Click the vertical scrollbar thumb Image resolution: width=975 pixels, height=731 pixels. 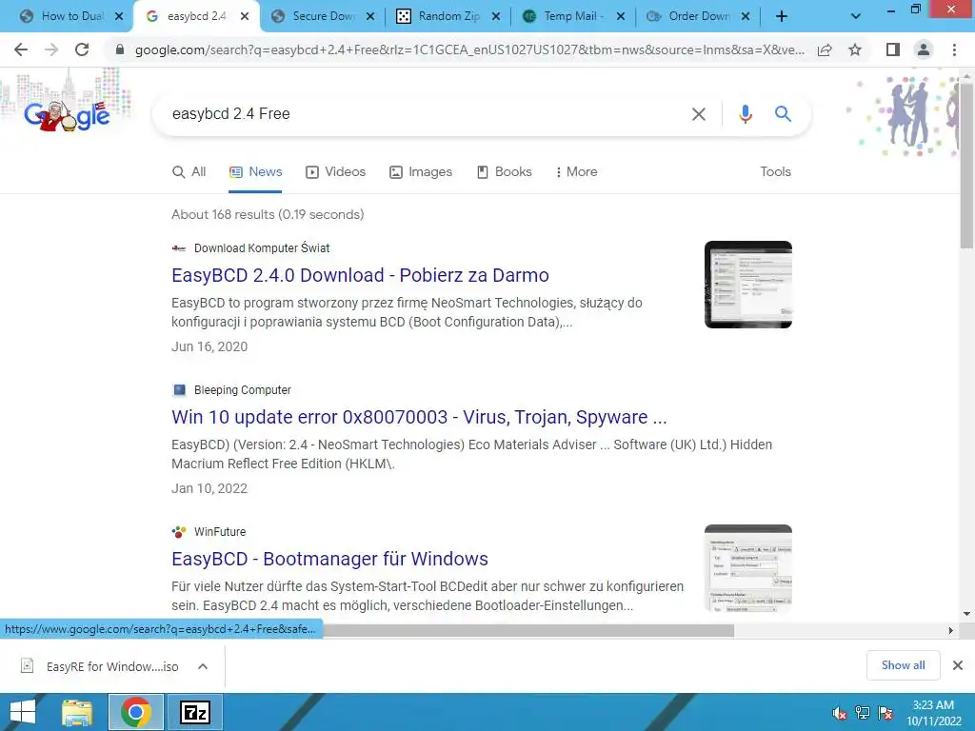(966, 165)
